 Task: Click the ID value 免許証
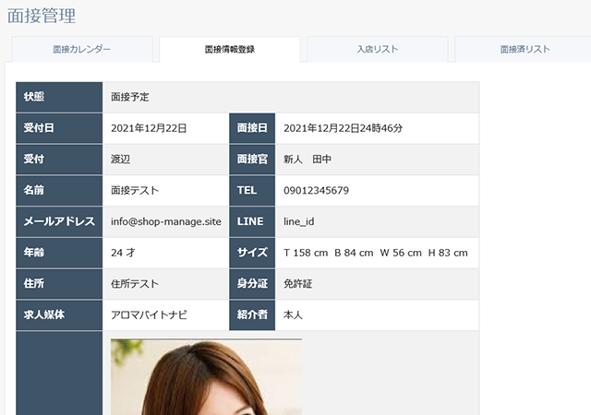pyautogui.click(x=297, y=284)
